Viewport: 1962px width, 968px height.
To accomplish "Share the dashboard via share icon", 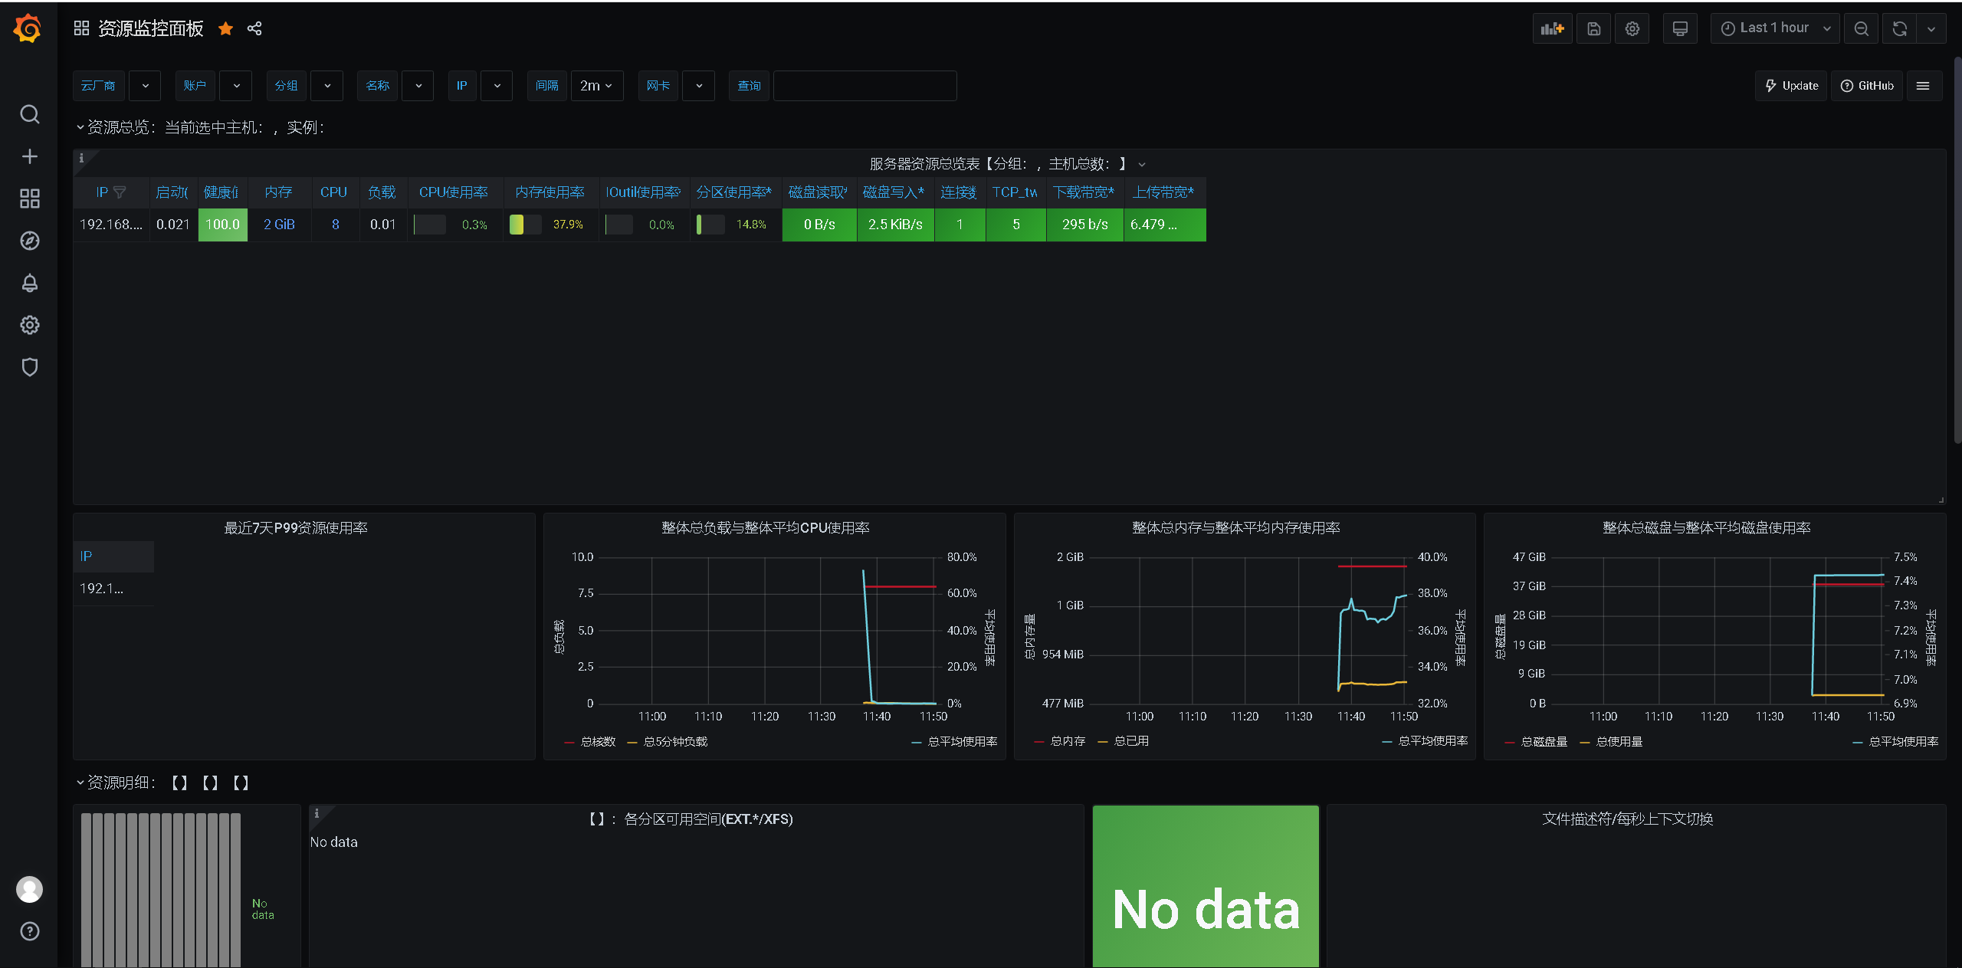I will [254, 28].
